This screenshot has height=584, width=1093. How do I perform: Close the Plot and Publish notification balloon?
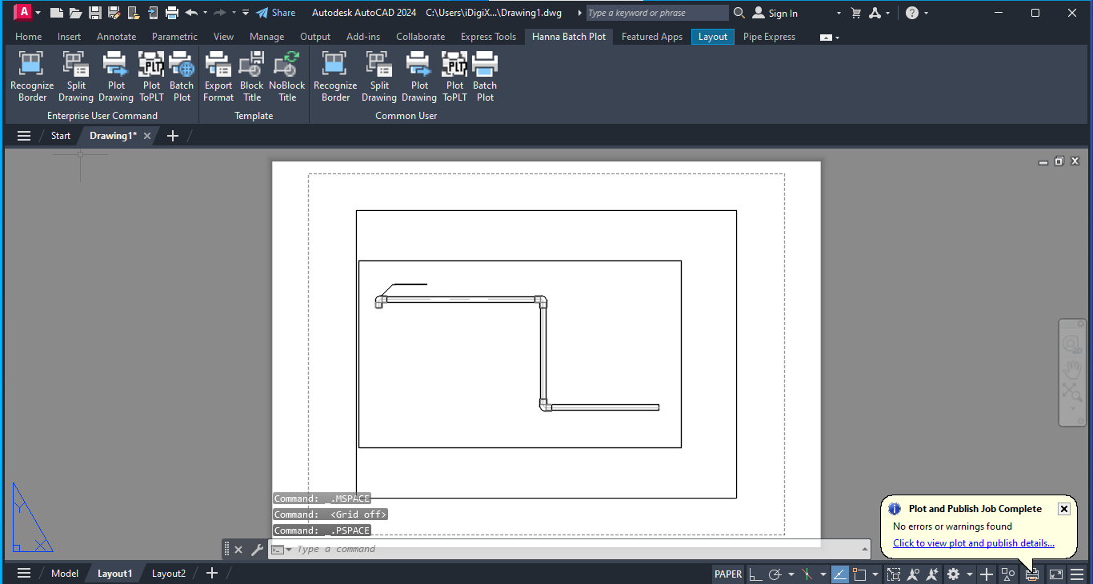coord(1063,509)
